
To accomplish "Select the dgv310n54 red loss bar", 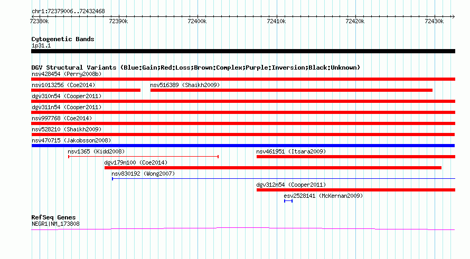I will (243, 101).
